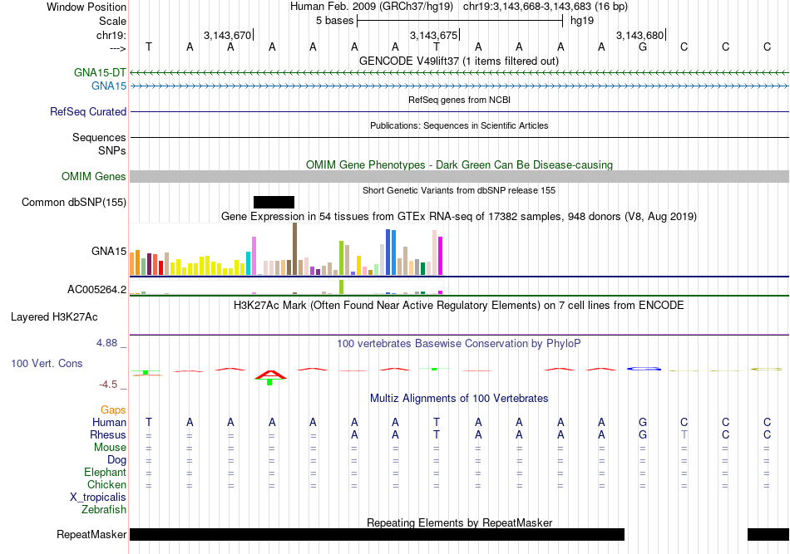This screenshot has height=554, width=790.
Task: Open the OMIM Gene Phenotypes track title
Action: (459, 165)
